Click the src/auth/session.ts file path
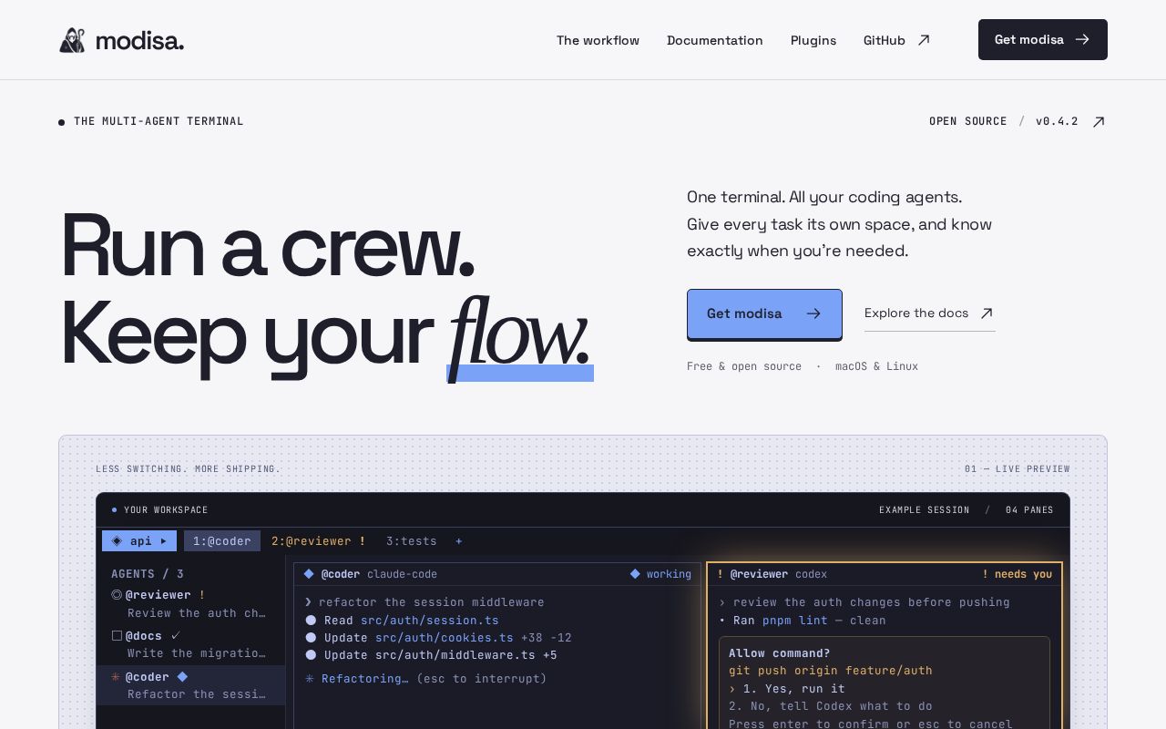 (x=429, y=620)
